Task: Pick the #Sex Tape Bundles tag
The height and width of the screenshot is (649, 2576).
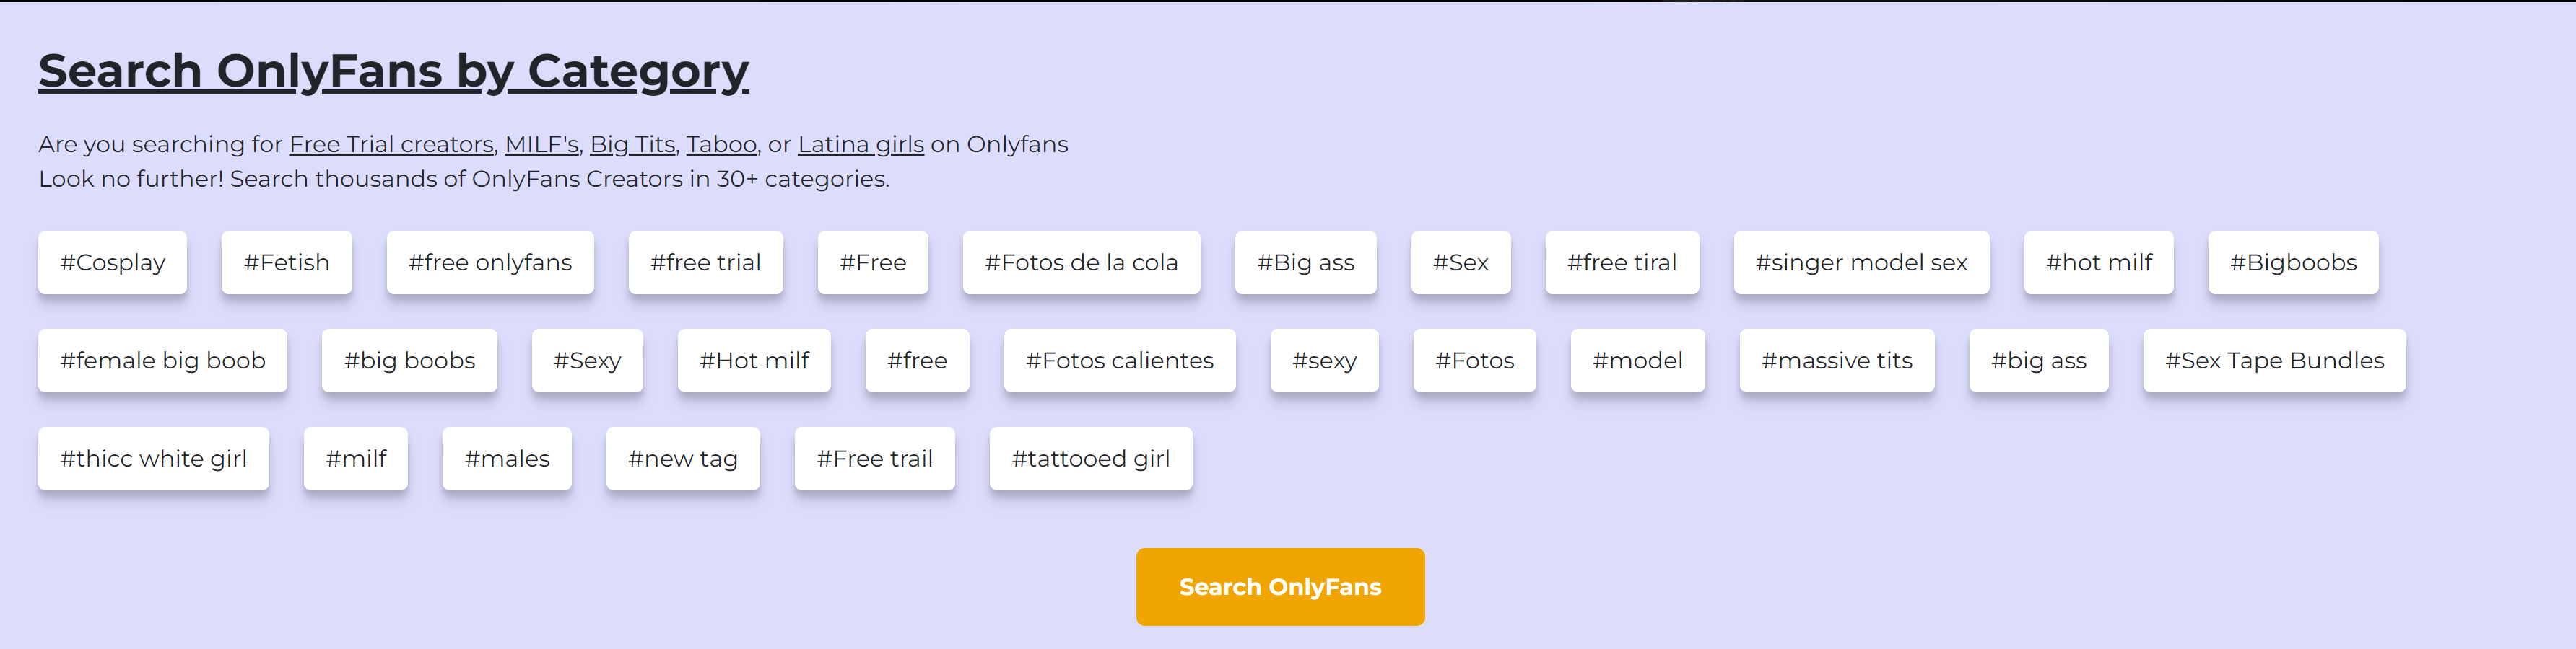Action: 2274,361
